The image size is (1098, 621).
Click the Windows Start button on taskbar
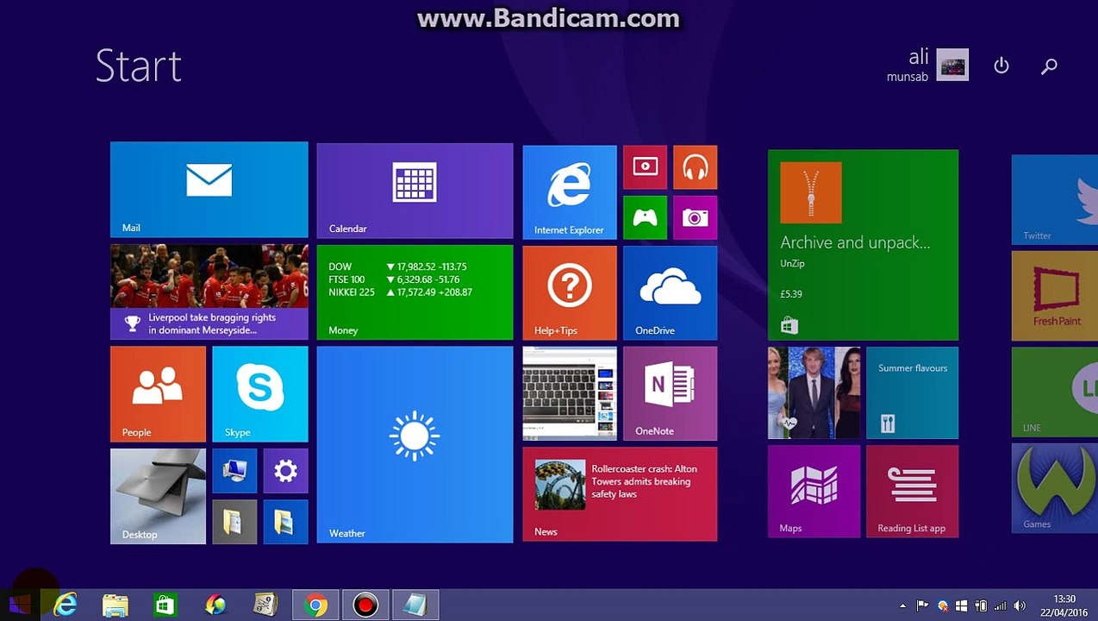19,605
